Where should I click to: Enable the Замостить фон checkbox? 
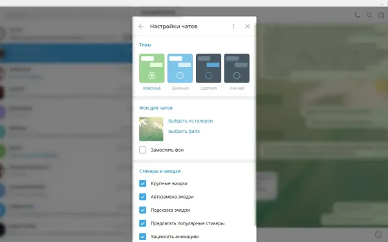coord(142,150)
